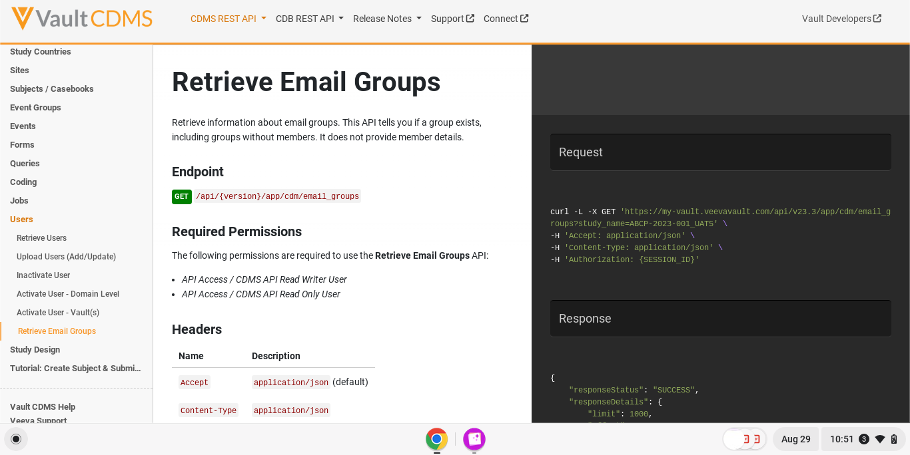Click the Required Permissions heading
This screenshot has width=910, height=455.
click(236, 231)
